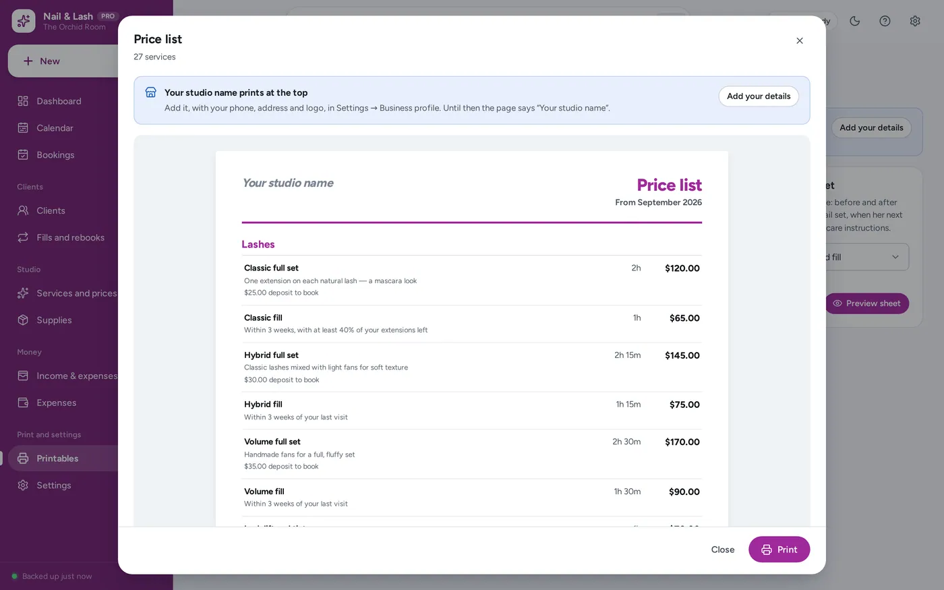Click the Printables printer icon
The image size is (944, 590).
click(23, 459)
